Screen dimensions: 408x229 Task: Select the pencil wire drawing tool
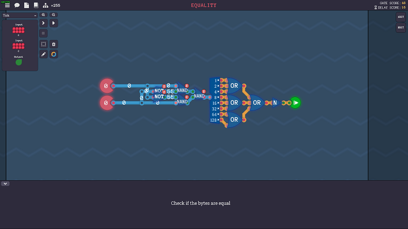[x=43, y=54]
